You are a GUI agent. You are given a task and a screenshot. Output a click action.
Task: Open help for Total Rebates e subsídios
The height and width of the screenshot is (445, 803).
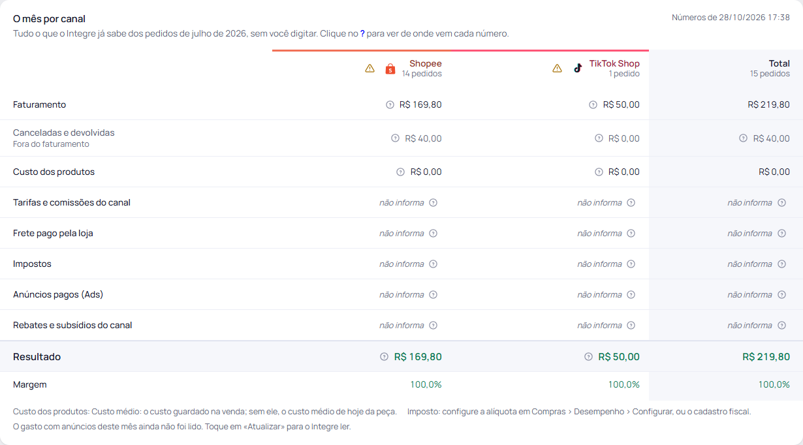781,326
